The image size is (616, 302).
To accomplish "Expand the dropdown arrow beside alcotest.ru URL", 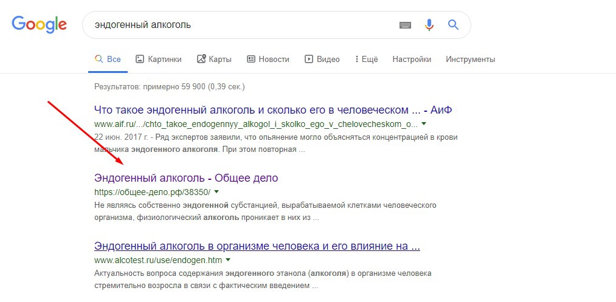I will (x=228, y=260).
